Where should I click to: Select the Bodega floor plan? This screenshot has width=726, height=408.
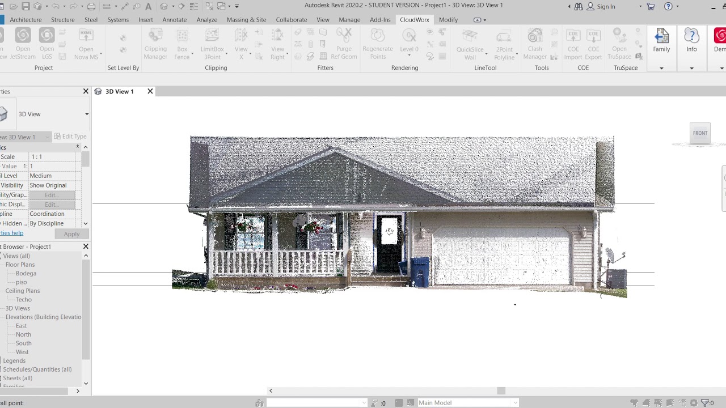[26, 273]
